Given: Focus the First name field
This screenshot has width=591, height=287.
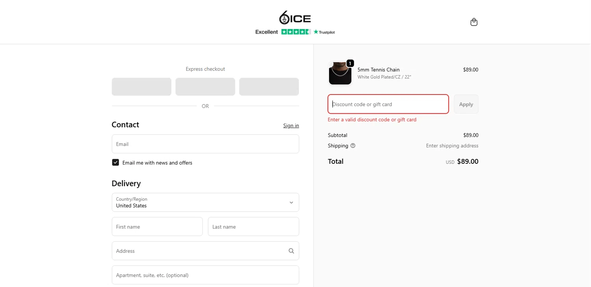Looking at the screenshot, I should (x=157, y=227).
